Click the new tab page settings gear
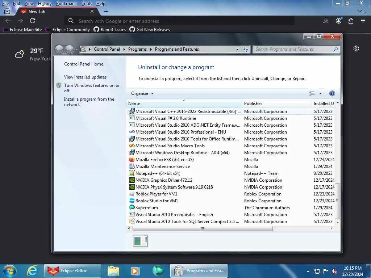Viewport: 371px width, 278px height. [356, 49]
